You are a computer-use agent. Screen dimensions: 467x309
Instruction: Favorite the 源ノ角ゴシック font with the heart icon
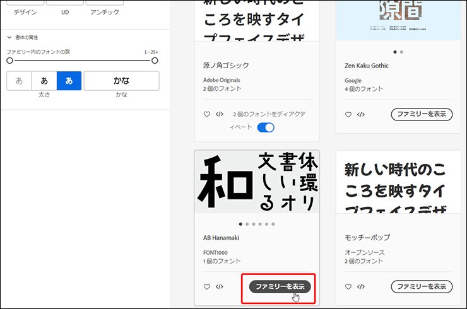pyautogui.click(x=206, y=114)
